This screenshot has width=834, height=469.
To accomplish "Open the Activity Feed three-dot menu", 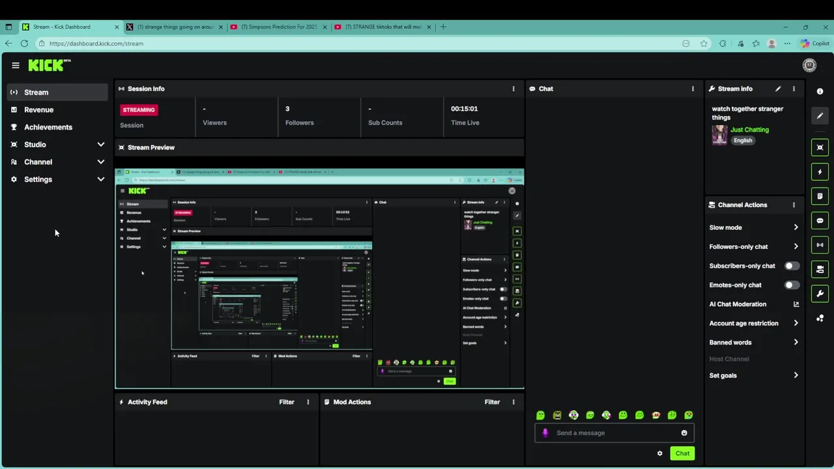I will pos(308,402).
